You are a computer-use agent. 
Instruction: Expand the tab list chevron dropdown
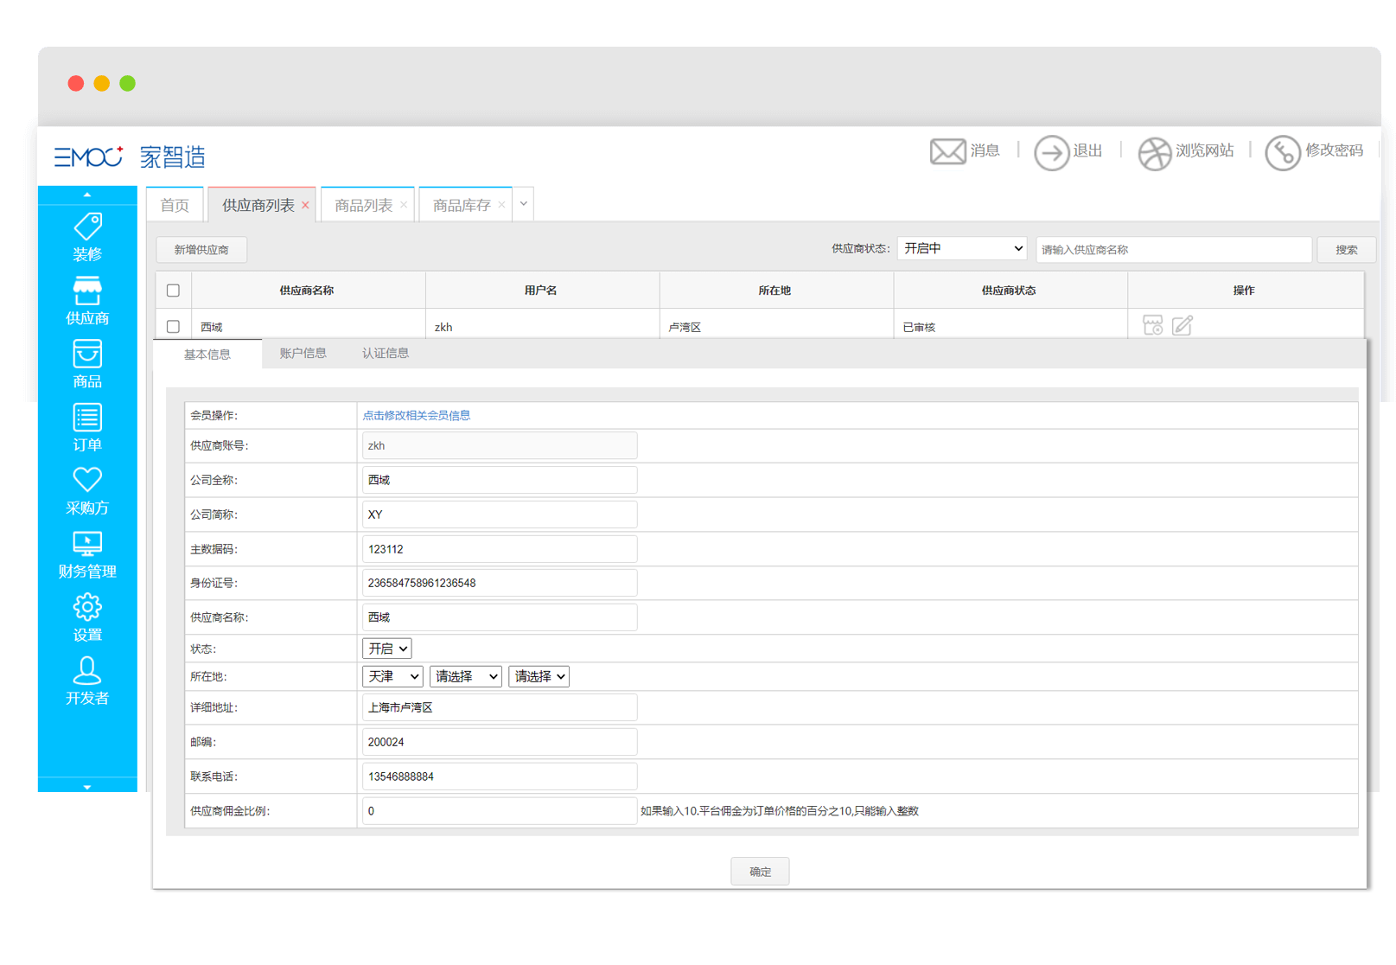point(523,204)
